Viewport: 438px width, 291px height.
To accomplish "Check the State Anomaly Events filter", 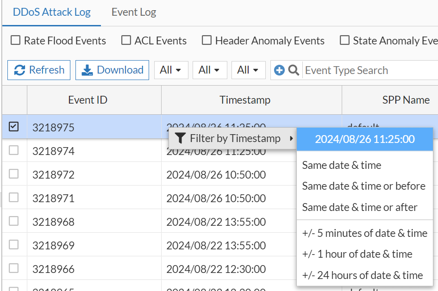I will point(344,40).
